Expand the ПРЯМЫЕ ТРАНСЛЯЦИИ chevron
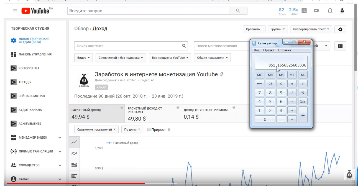The image size is (363, 186). (x=60, y=151)
